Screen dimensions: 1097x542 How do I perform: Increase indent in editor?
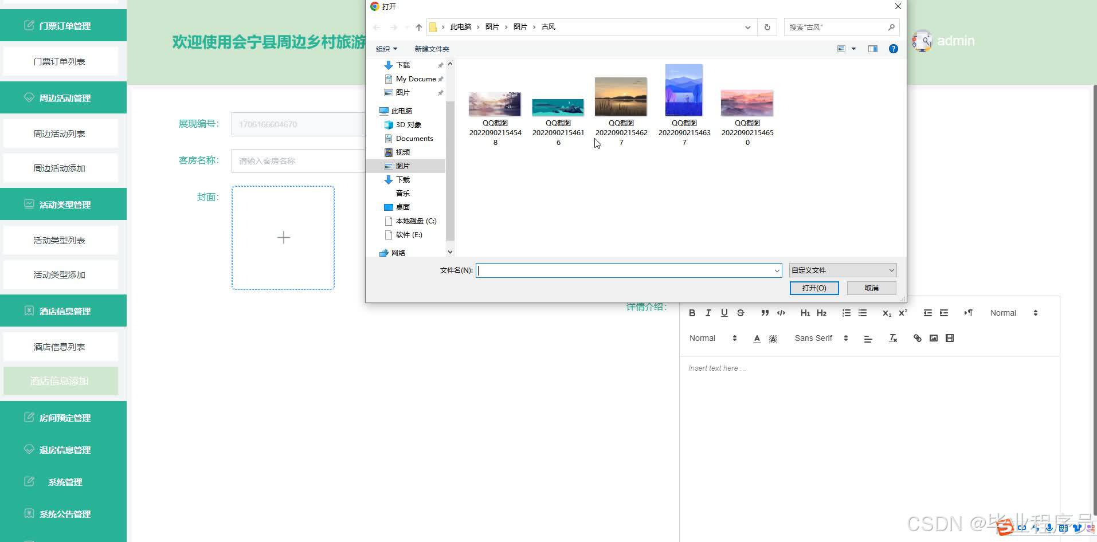[943, 313]
